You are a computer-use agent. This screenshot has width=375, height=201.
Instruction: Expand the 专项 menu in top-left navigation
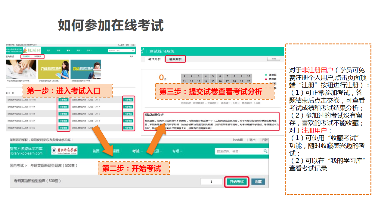click(x=89, y=51)
